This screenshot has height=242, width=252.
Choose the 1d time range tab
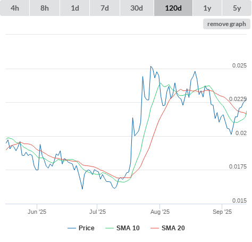[75, 8]
